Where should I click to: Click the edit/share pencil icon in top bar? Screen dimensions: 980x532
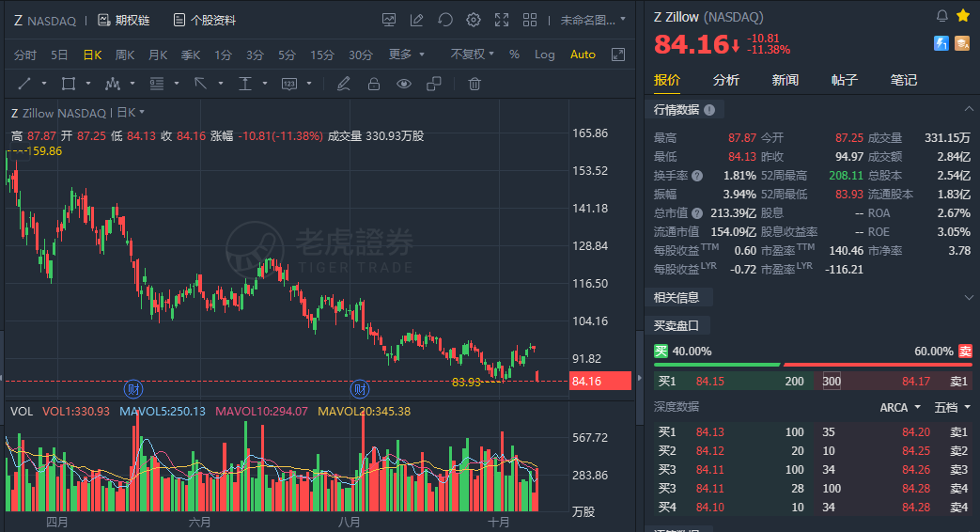pyautogui.click(x=416, y=20)
